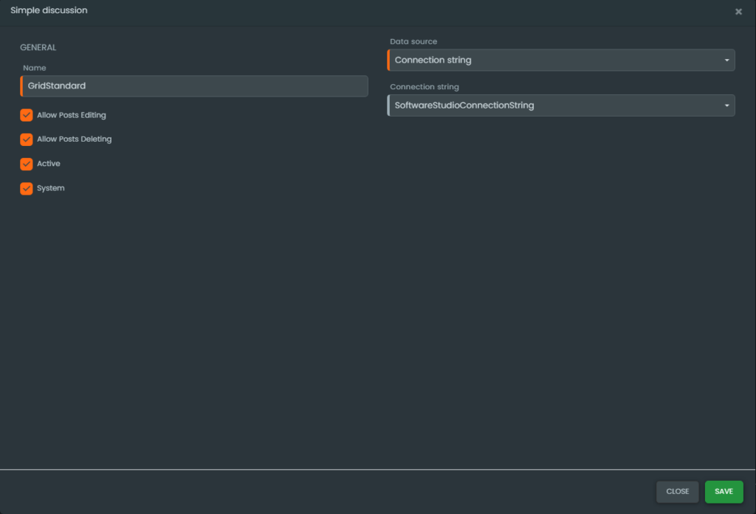The width and height of the screenshot is (756, 514).
Task: Select the GENERAL section heading
Action: (x=38, y=48)
